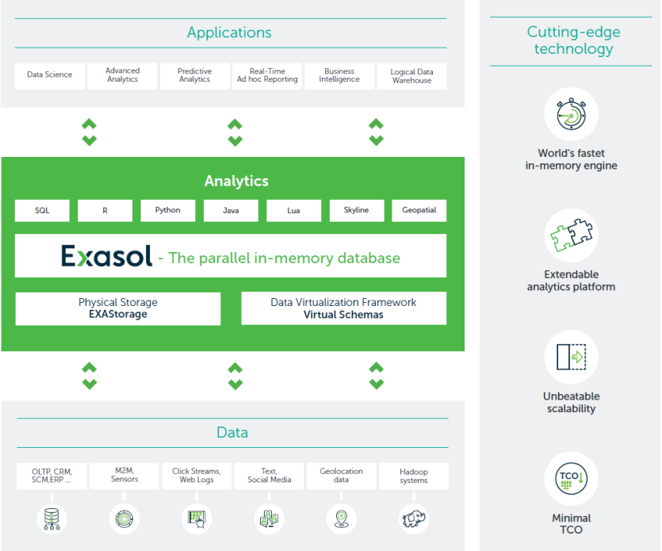Select the Text, Social Media box
This screenshot has height=551, width=662.
pos(269,476)
